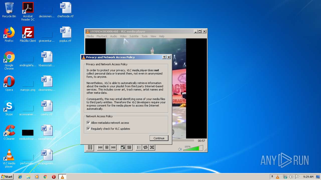Viewport: 321px width, 180px height.
Task: Toggle fullscreen video button in VLC
Action: coord(123,147)
